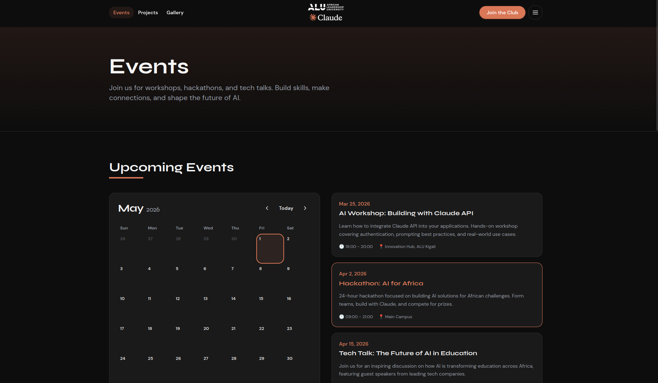Select May 25 on the calendar
This screenshot has height=383, width=658.
pyautogui.click(x=159, y=368)
